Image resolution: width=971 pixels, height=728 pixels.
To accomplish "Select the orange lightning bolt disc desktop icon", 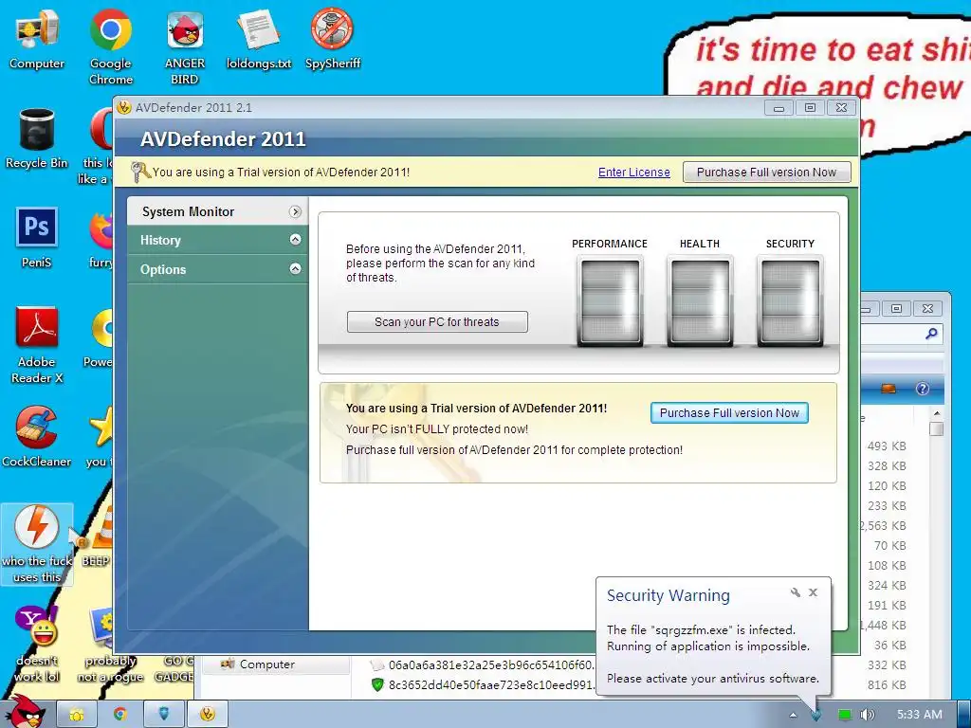I will pyautogui.click(x=37, y=543).
